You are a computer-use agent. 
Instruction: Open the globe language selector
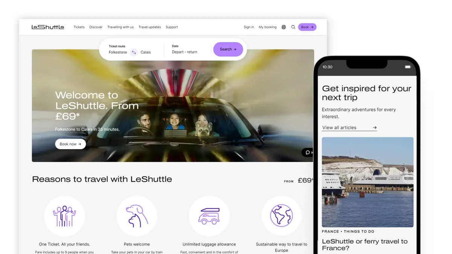[x=284, y=27]
